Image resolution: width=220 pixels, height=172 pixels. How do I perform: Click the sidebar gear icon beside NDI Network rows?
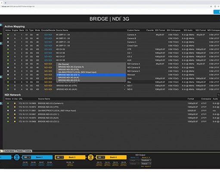click(1, 103)
